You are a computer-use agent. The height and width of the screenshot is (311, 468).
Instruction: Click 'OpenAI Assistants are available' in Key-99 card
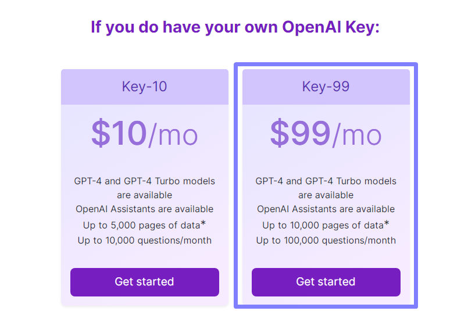326,209
